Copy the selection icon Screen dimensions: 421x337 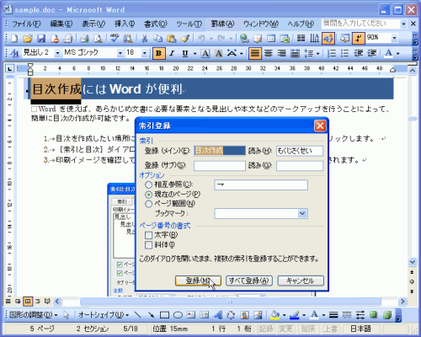(157, 38)
